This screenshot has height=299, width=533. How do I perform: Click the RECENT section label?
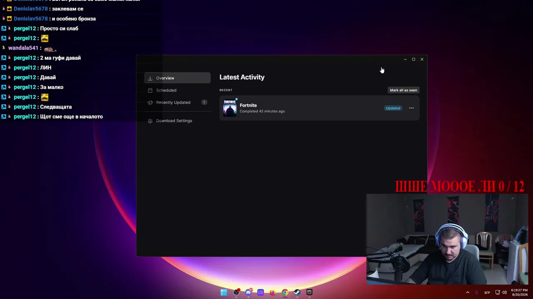click(226, 90)
